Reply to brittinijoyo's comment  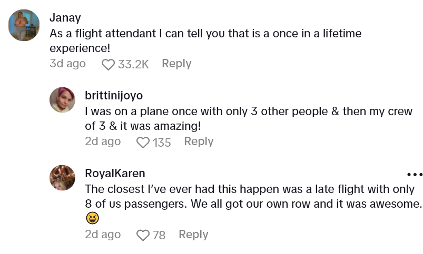[x=199, y=141]
